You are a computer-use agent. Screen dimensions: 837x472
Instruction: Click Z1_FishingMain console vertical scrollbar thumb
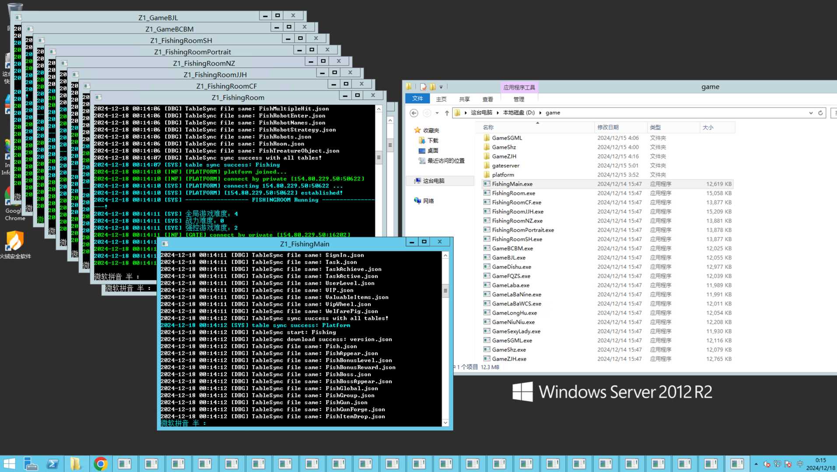[445, 291]
